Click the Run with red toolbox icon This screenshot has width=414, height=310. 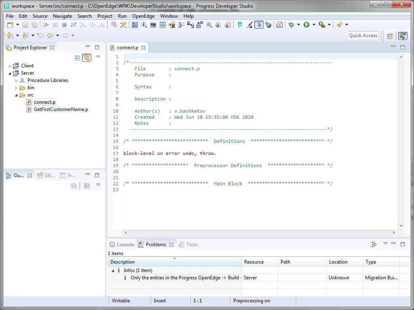point(321,25)
